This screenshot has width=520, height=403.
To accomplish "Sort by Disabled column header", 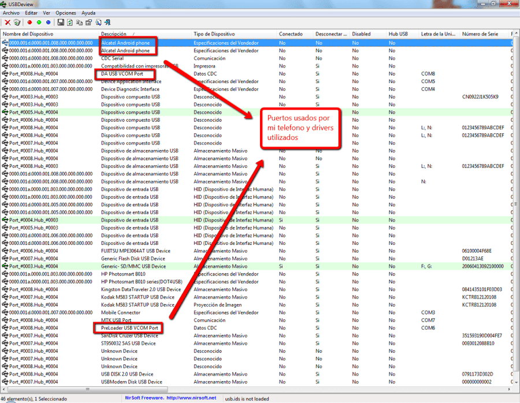I will pos(368,34).
